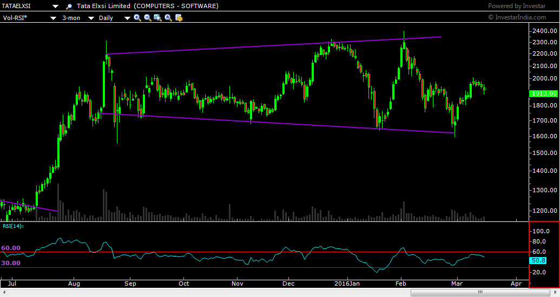The height and width of the screenshot is (297, 560).
Task: Click the zoom in magnifier icon
Action: coord(137,17)
